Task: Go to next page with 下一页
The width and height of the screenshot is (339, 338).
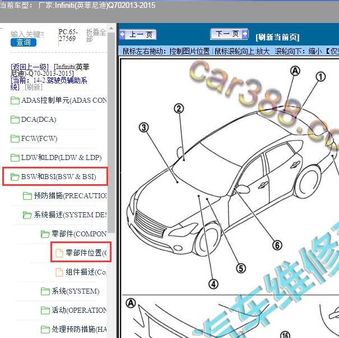Action: coord(229,34)
